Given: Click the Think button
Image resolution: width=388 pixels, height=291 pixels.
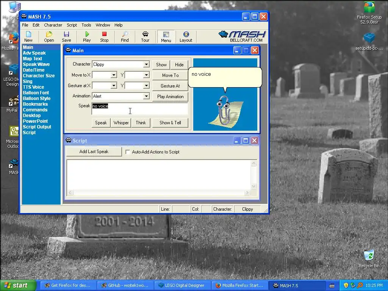Looking at the screenshot, I should [141, 123].
